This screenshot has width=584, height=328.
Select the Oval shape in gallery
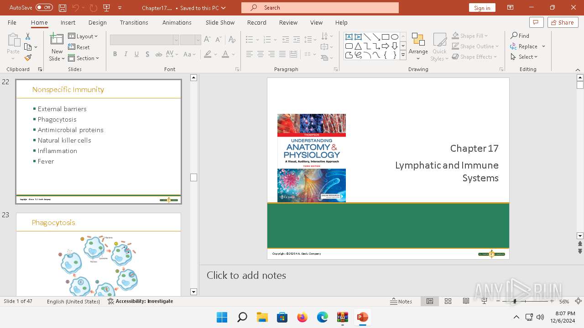(x=395, y=37)
